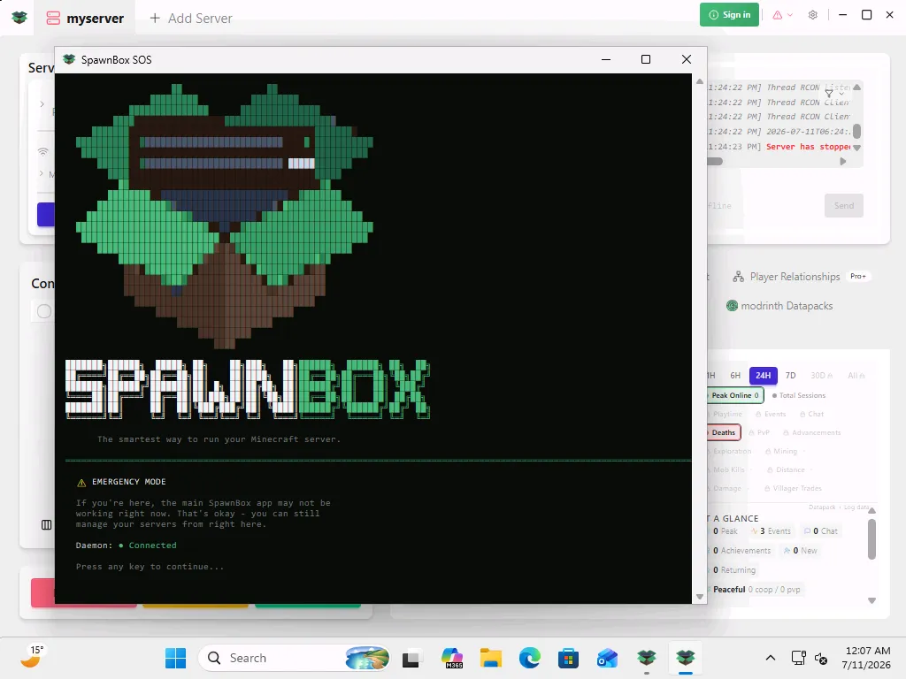Image resolution: width=906 pixels, height=679 pixels.
Task: Click the Add Server tab
Action: [191, 19]
